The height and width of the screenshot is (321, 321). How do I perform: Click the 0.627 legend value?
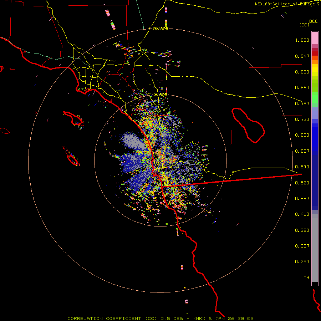302,151
